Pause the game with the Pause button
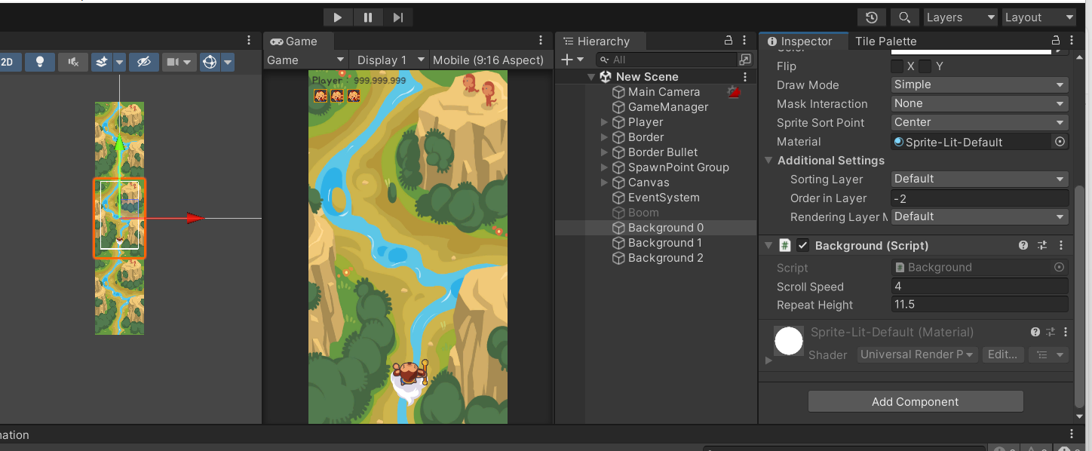 pos(368,17)
